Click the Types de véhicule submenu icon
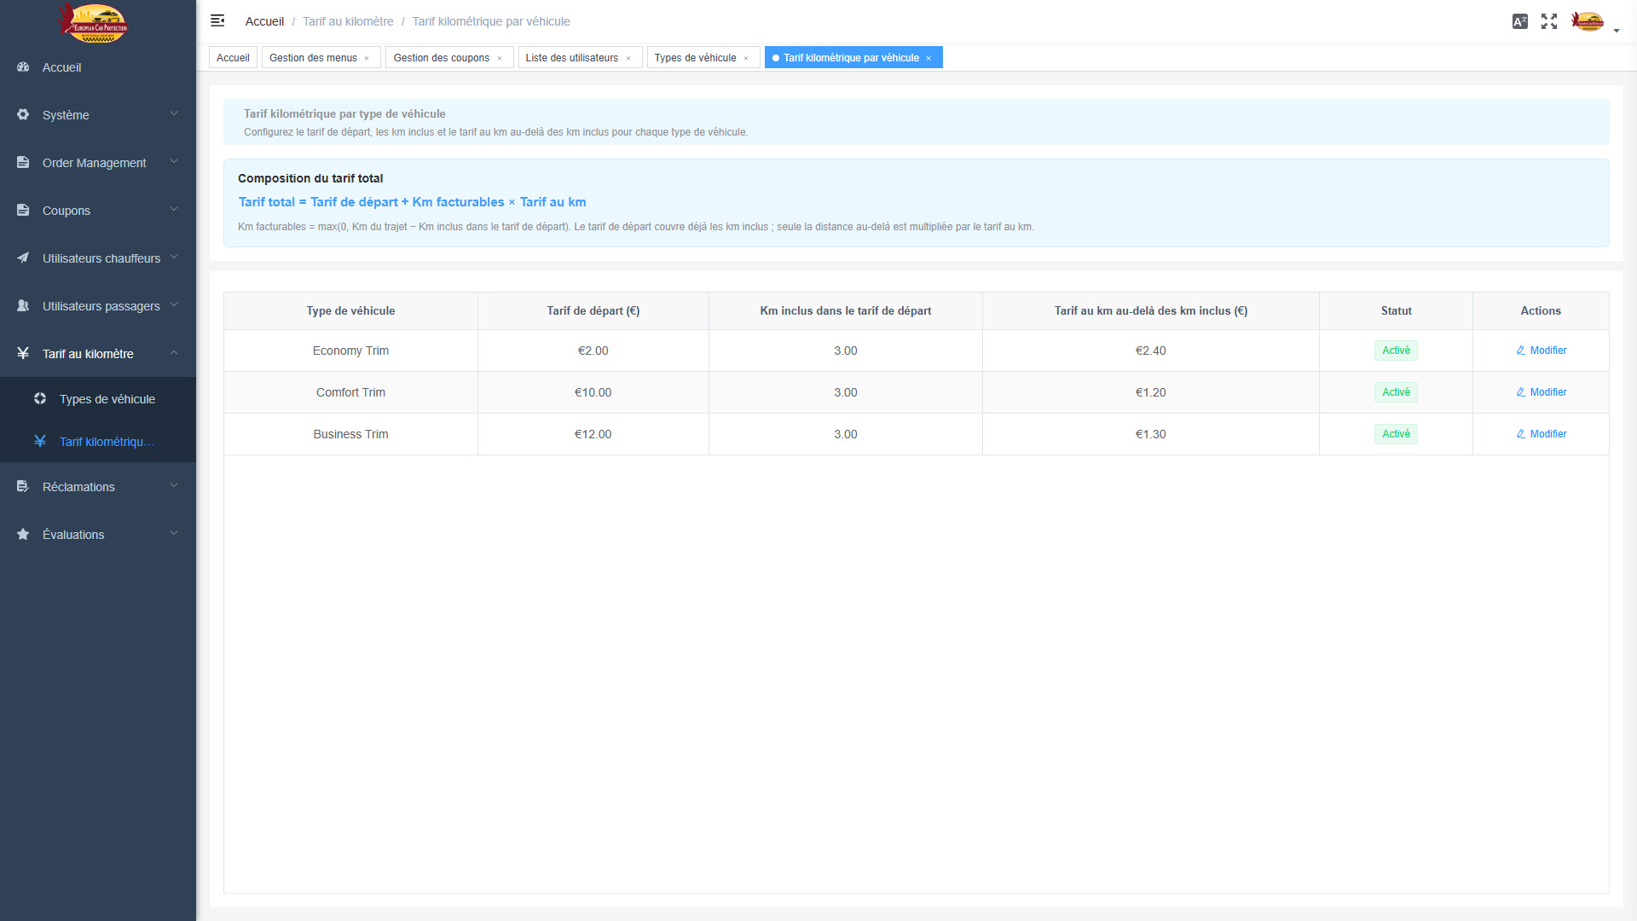The width and height of the screenshot is (1637, 921). (x=40, y=398)
